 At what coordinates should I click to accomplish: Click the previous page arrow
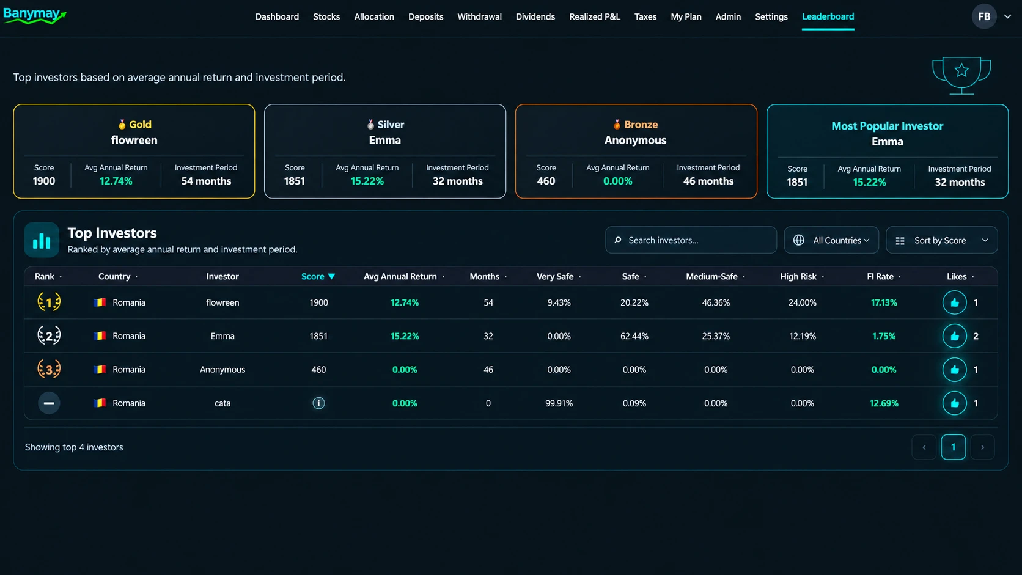[x=924, y=447]
